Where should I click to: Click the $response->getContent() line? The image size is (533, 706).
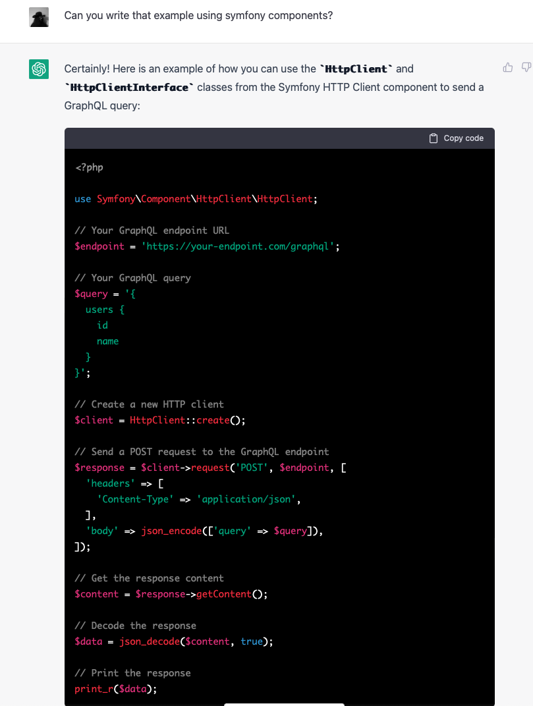(x=171, y=594)
